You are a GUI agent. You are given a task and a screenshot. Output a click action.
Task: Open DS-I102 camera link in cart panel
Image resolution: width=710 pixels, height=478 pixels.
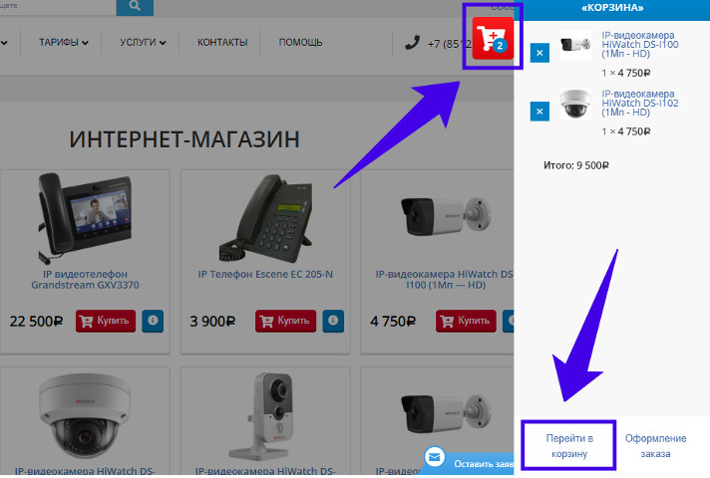(x=639, y=104)
